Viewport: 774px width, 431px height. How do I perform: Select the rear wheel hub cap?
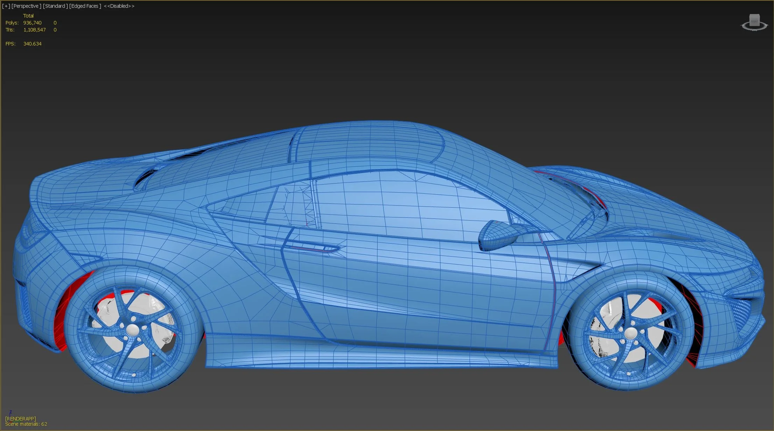point(132,329)
